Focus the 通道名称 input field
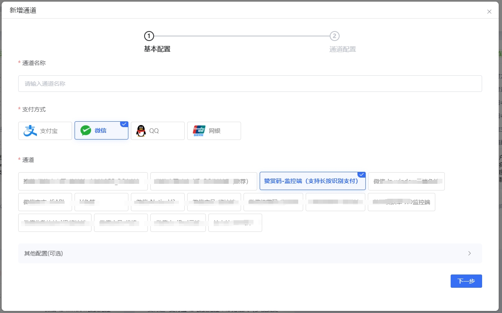Image resolution: width=502 pixels, height=313 pixels. pyautogui.click(x=250, y=84)
